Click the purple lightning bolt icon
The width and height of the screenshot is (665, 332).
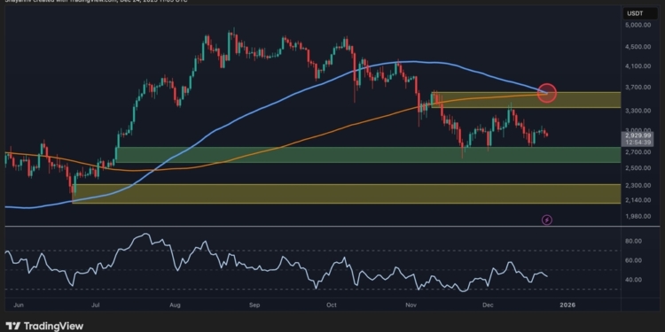(x=547, y=220)
